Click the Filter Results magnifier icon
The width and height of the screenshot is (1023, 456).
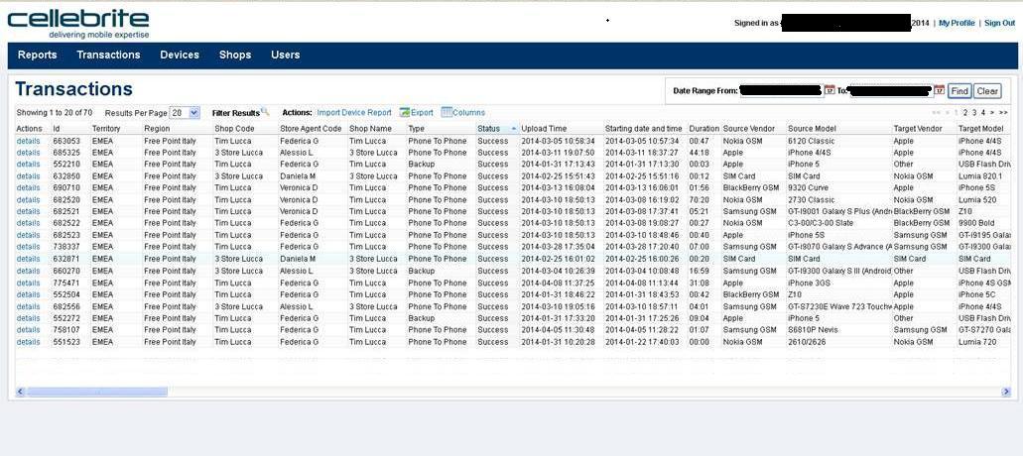(264, 112)
